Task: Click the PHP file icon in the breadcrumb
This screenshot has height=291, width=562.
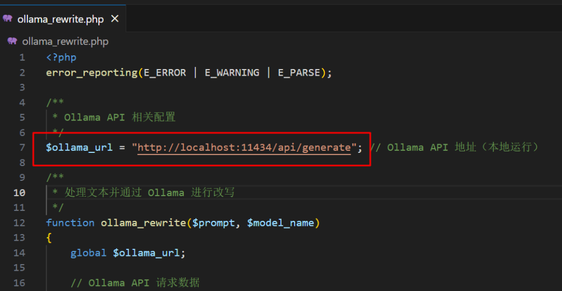Action: click(x=12, y=42)
